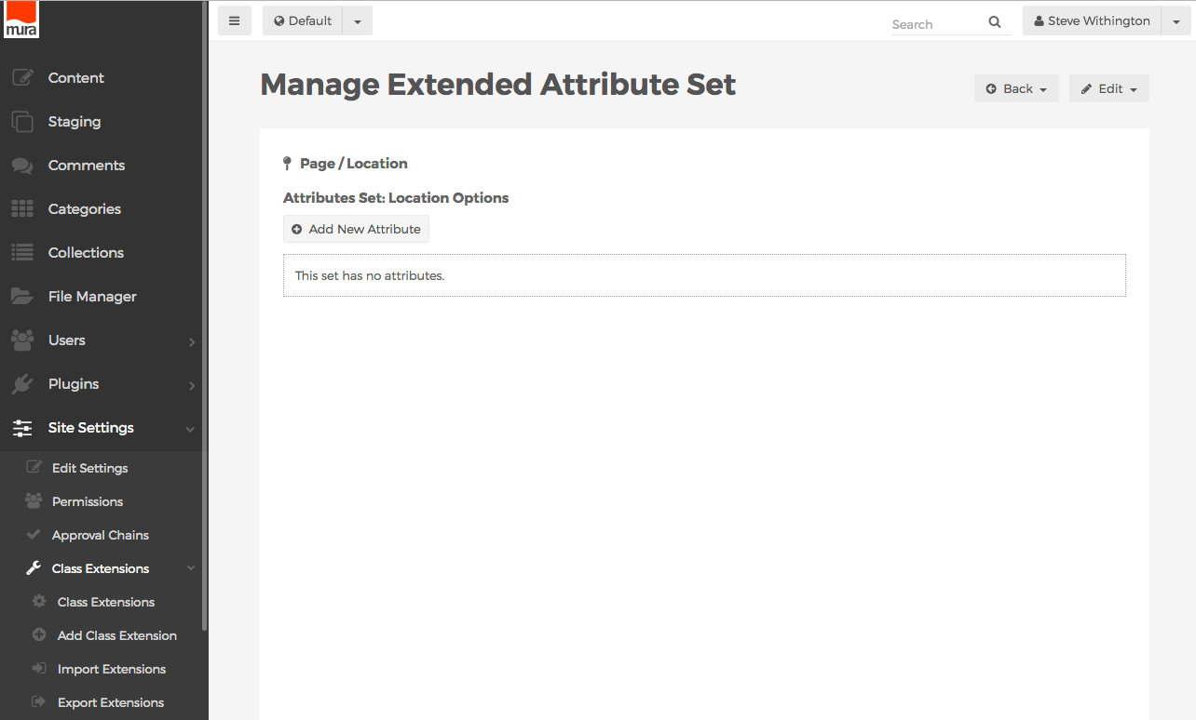Expand the Users submenu
The image size is (1196, 720).
pos(191,341)
